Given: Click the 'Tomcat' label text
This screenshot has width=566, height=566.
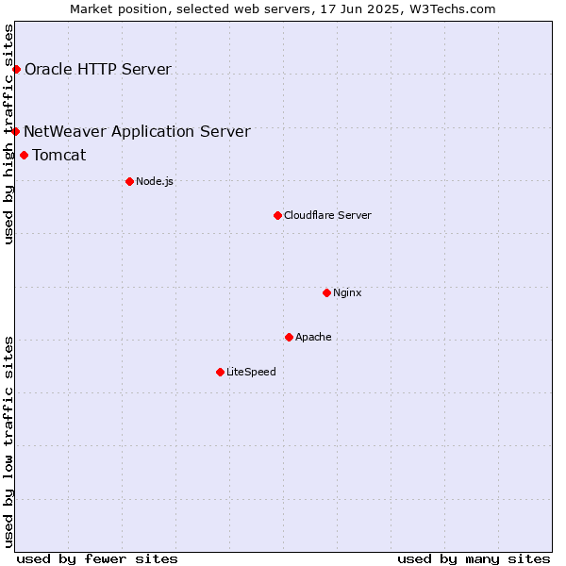Looking at the screenshot, I should pos(59,156).
